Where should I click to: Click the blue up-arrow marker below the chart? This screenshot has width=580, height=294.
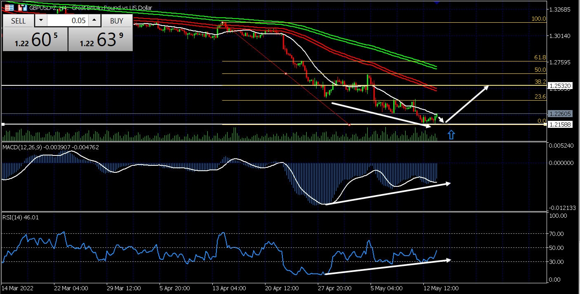tap(451, 134)
